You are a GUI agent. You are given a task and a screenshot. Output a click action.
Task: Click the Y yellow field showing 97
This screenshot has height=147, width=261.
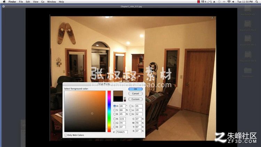tap(138, 127)
